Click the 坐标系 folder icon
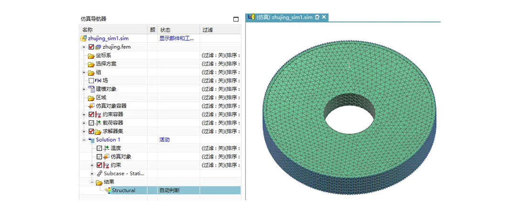The width and height of the screenshot is (526, 212). pos(91,55)
